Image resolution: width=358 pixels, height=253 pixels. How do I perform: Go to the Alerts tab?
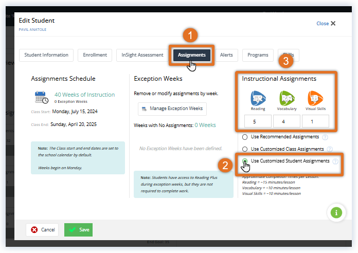coord(226,55)
